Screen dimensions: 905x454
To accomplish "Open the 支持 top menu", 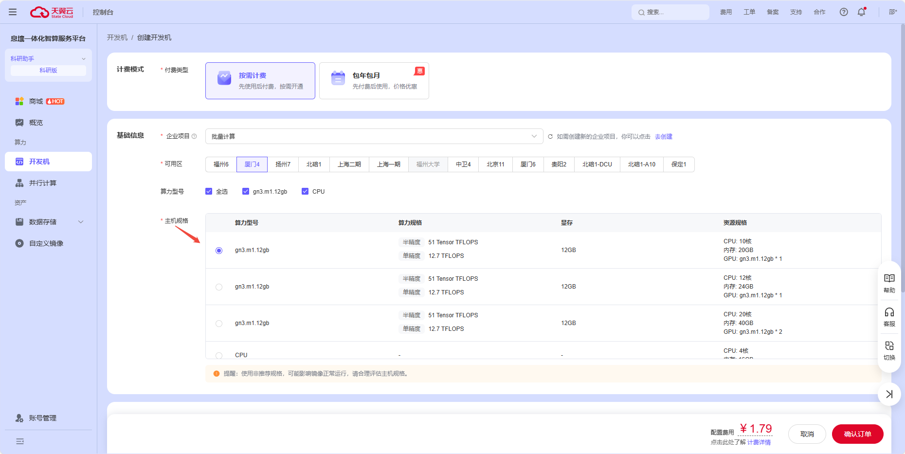I will tap(796, 12).
